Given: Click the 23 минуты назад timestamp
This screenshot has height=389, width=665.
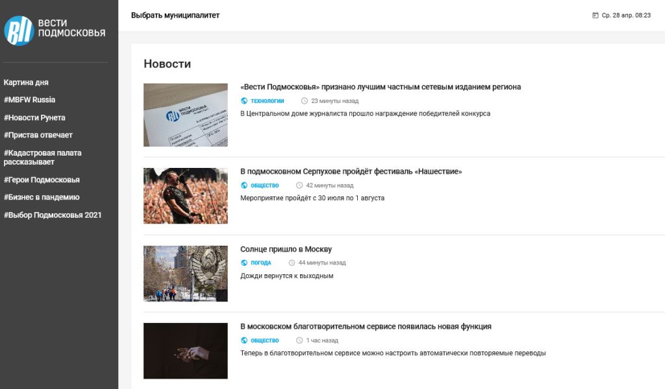Looking at the screenshot, I should tap(334, 100).
